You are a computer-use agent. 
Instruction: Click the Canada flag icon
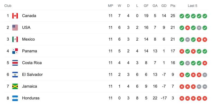click(x=15, y=16)
